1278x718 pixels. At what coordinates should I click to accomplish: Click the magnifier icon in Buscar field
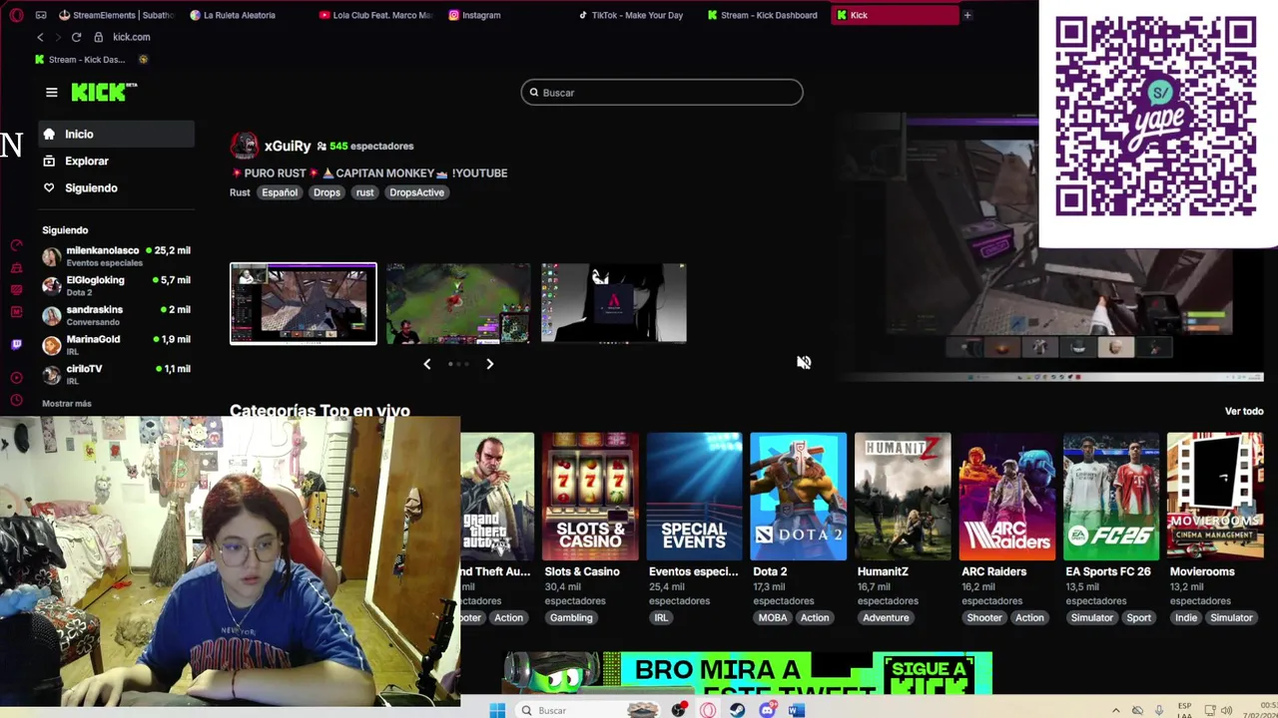point(534,93)
